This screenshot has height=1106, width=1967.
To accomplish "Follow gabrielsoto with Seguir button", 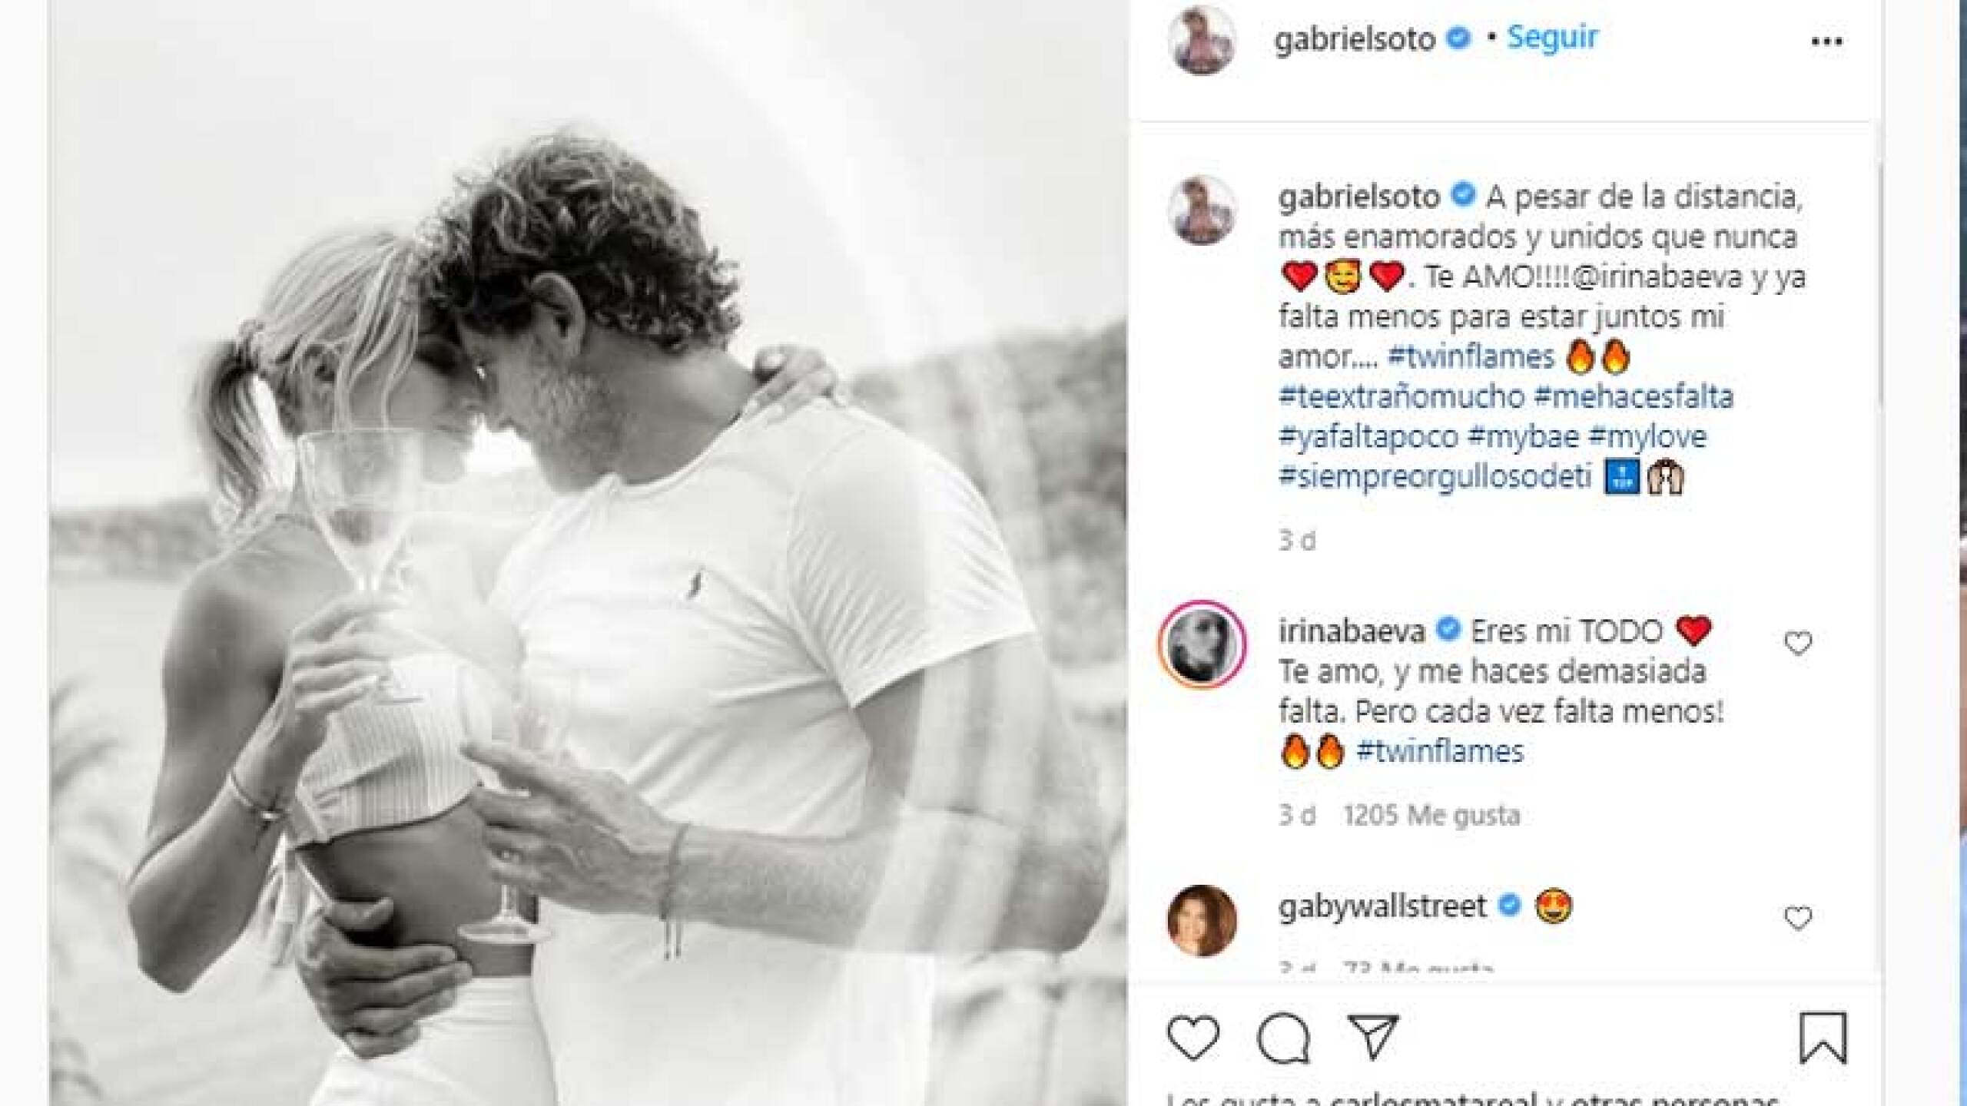I will [1552, 37].
